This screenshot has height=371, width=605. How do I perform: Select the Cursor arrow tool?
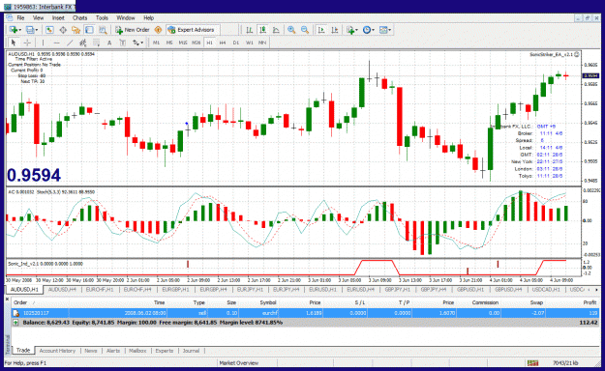click(14, 43)
